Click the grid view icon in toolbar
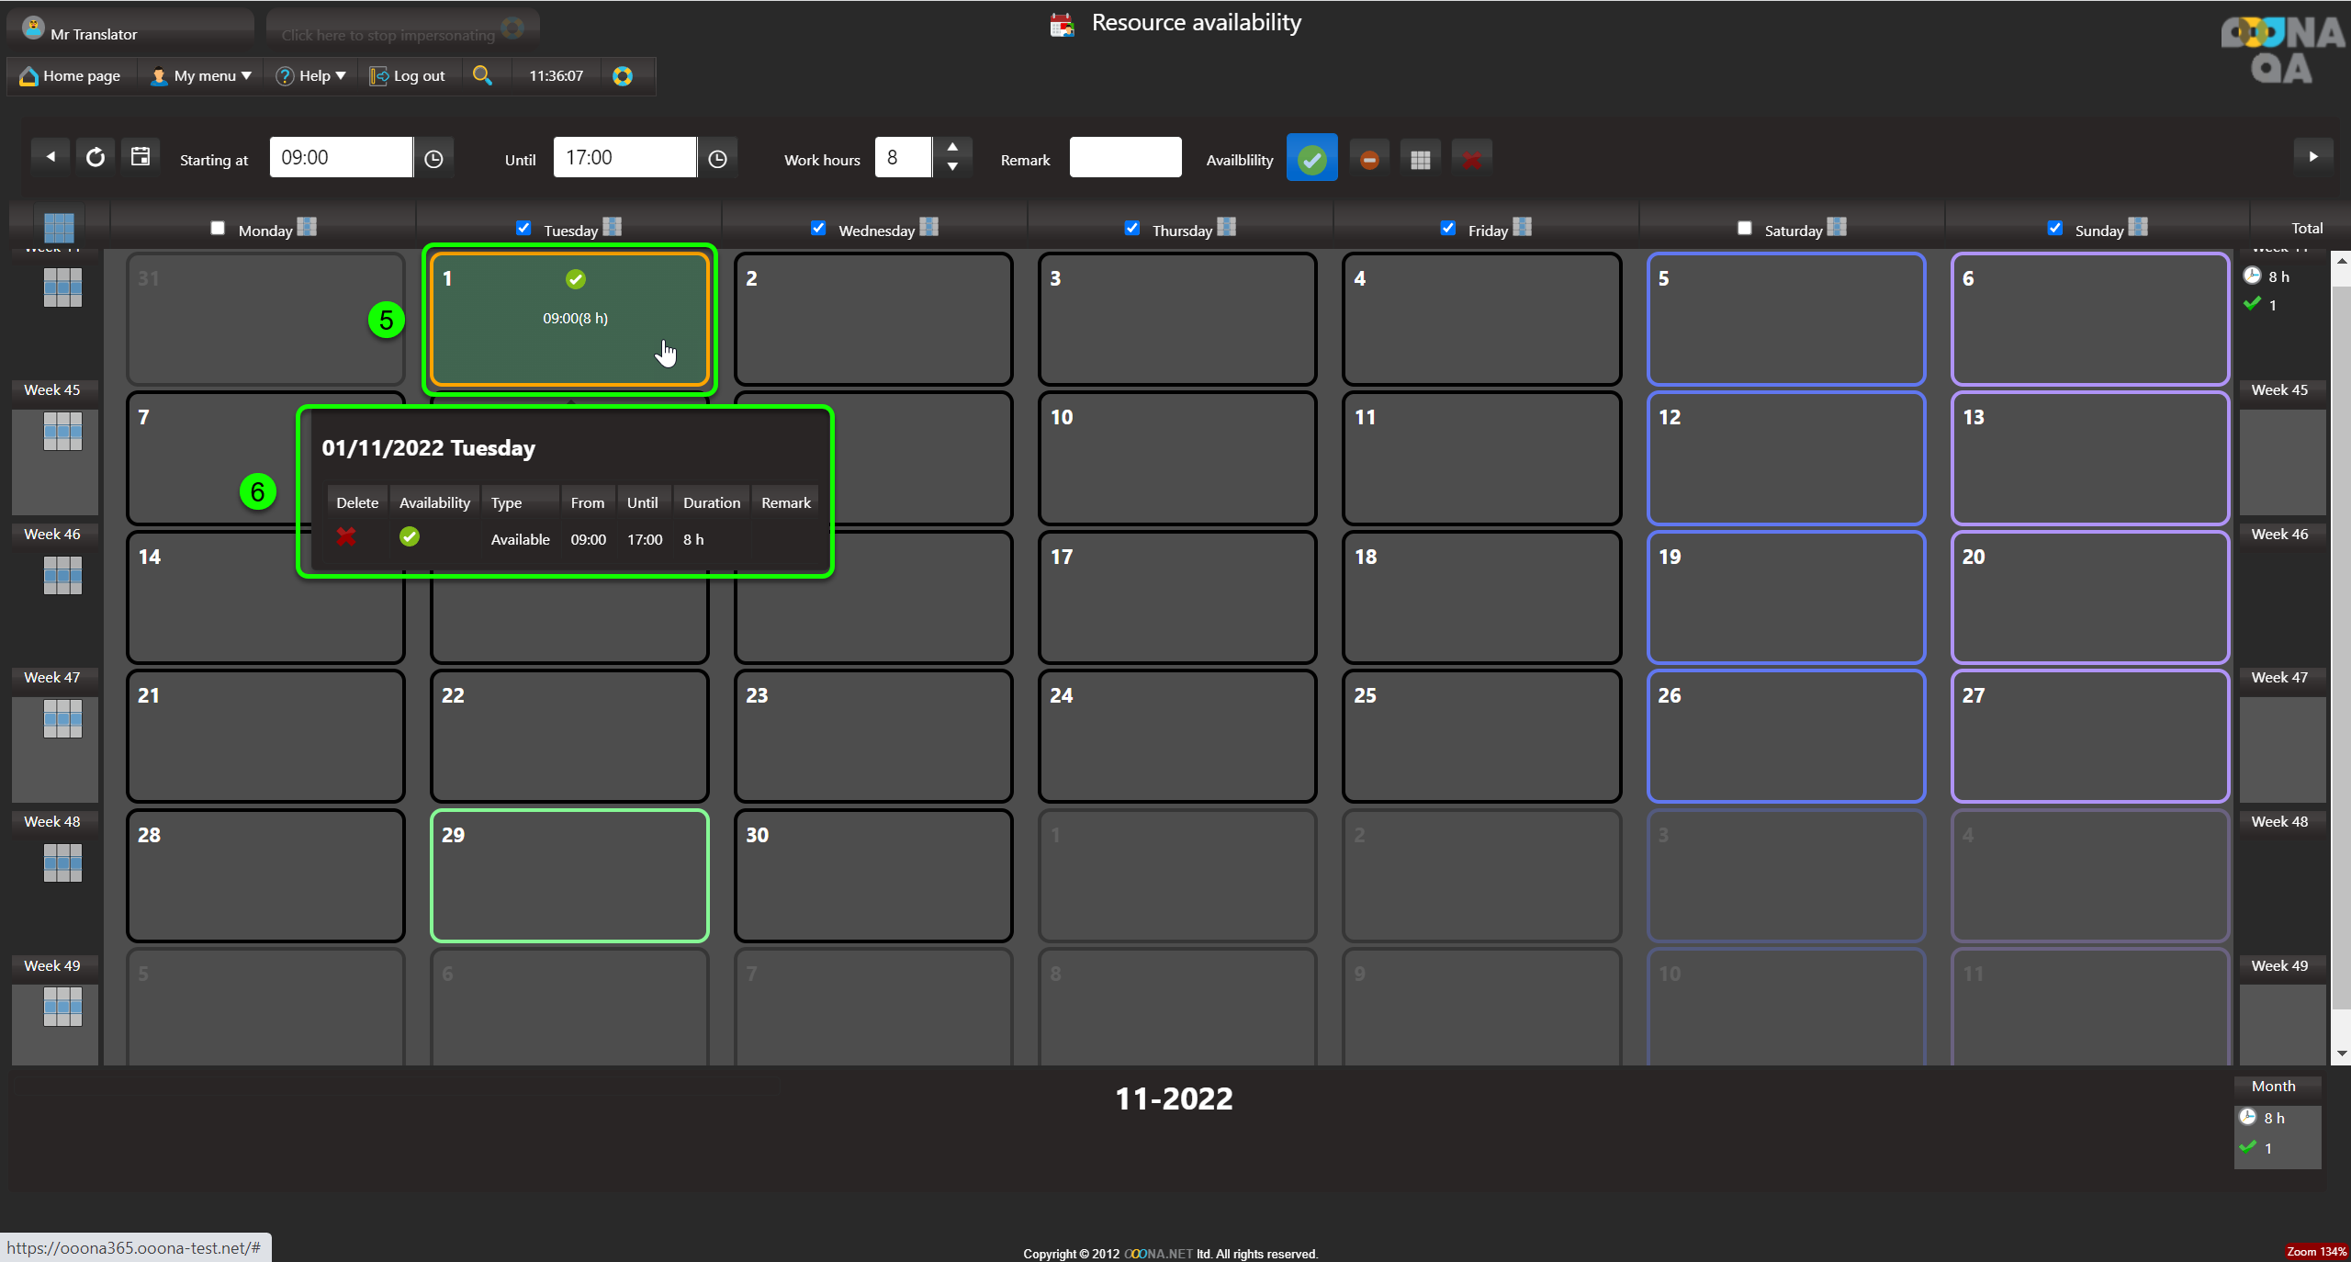Viewport: 2351px width, 1262px height. pyautogui.click(x=1420, y=160)
